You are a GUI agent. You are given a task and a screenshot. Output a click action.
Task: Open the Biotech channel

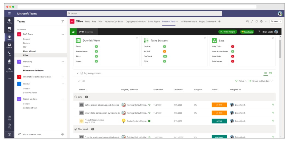pyautogui.click(x=27, y=43)
